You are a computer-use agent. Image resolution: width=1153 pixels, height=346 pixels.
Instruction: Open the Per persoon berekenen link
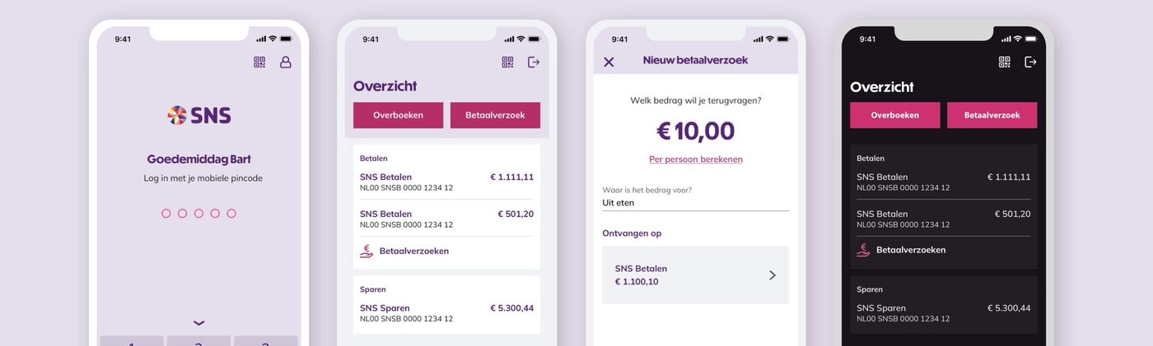pos(695,159)
